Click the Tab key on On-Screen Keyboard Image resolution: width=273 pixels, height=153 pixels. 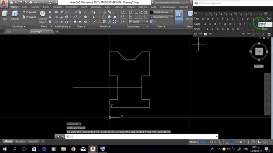pos(197,19)
